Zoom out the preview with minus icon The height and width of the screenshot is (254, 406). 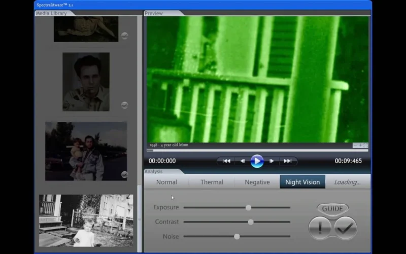[355, 145]
